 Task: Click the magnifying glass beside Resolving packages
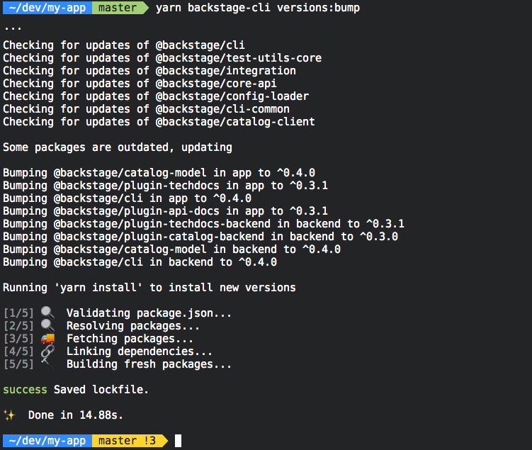coord(47,325)
